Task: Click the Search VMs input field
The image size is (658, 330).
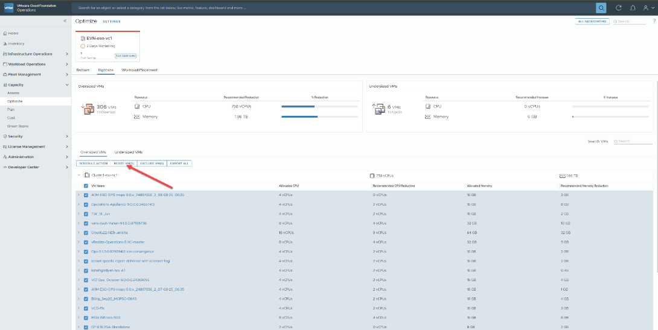Action: pos(634,141)
